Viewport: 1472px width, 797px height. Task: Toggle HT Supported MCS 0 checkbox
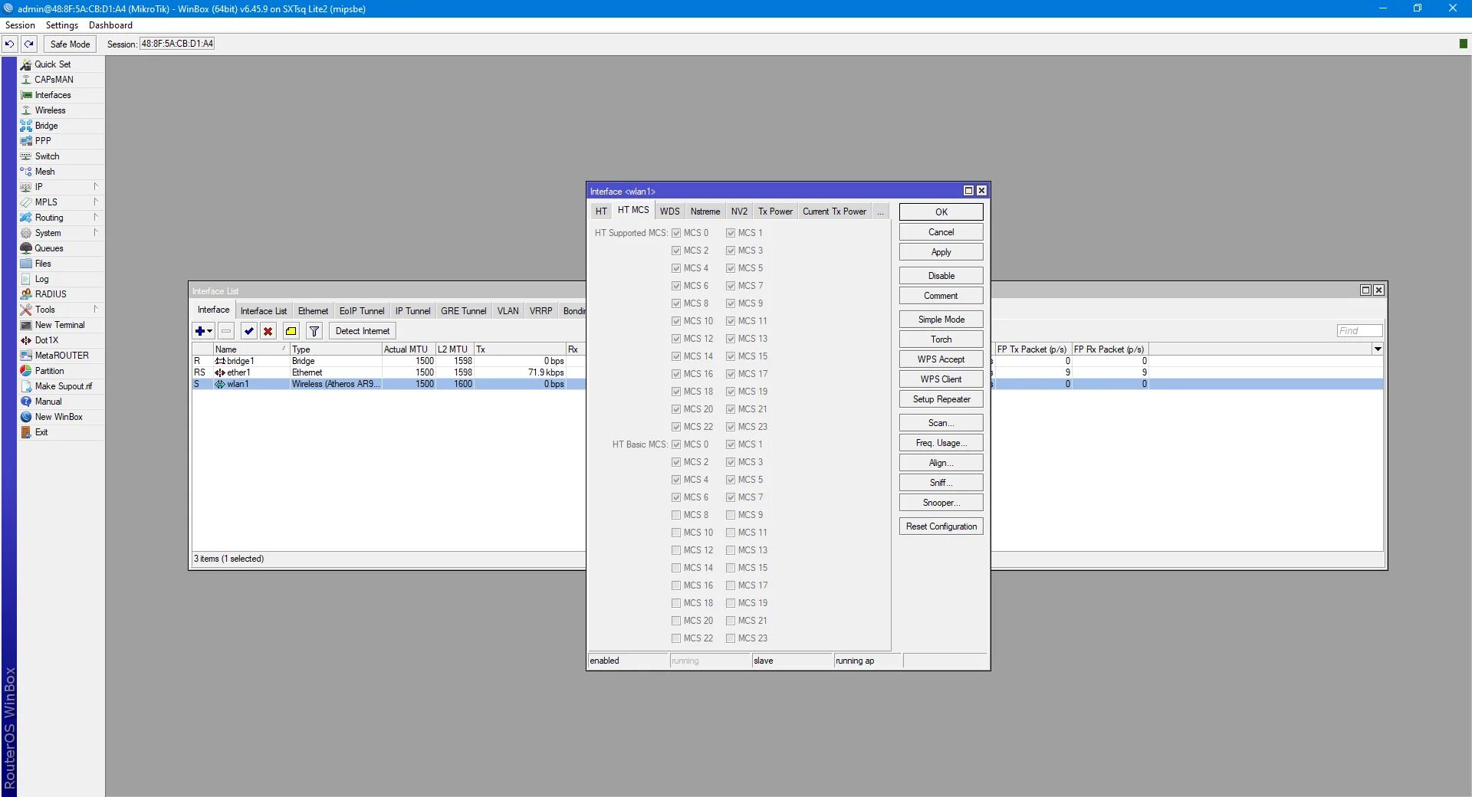tap(676, 233)
